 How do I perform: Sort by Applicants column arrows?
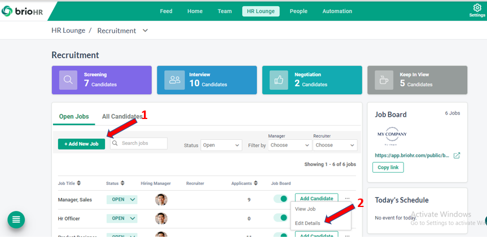coord(256,183)
